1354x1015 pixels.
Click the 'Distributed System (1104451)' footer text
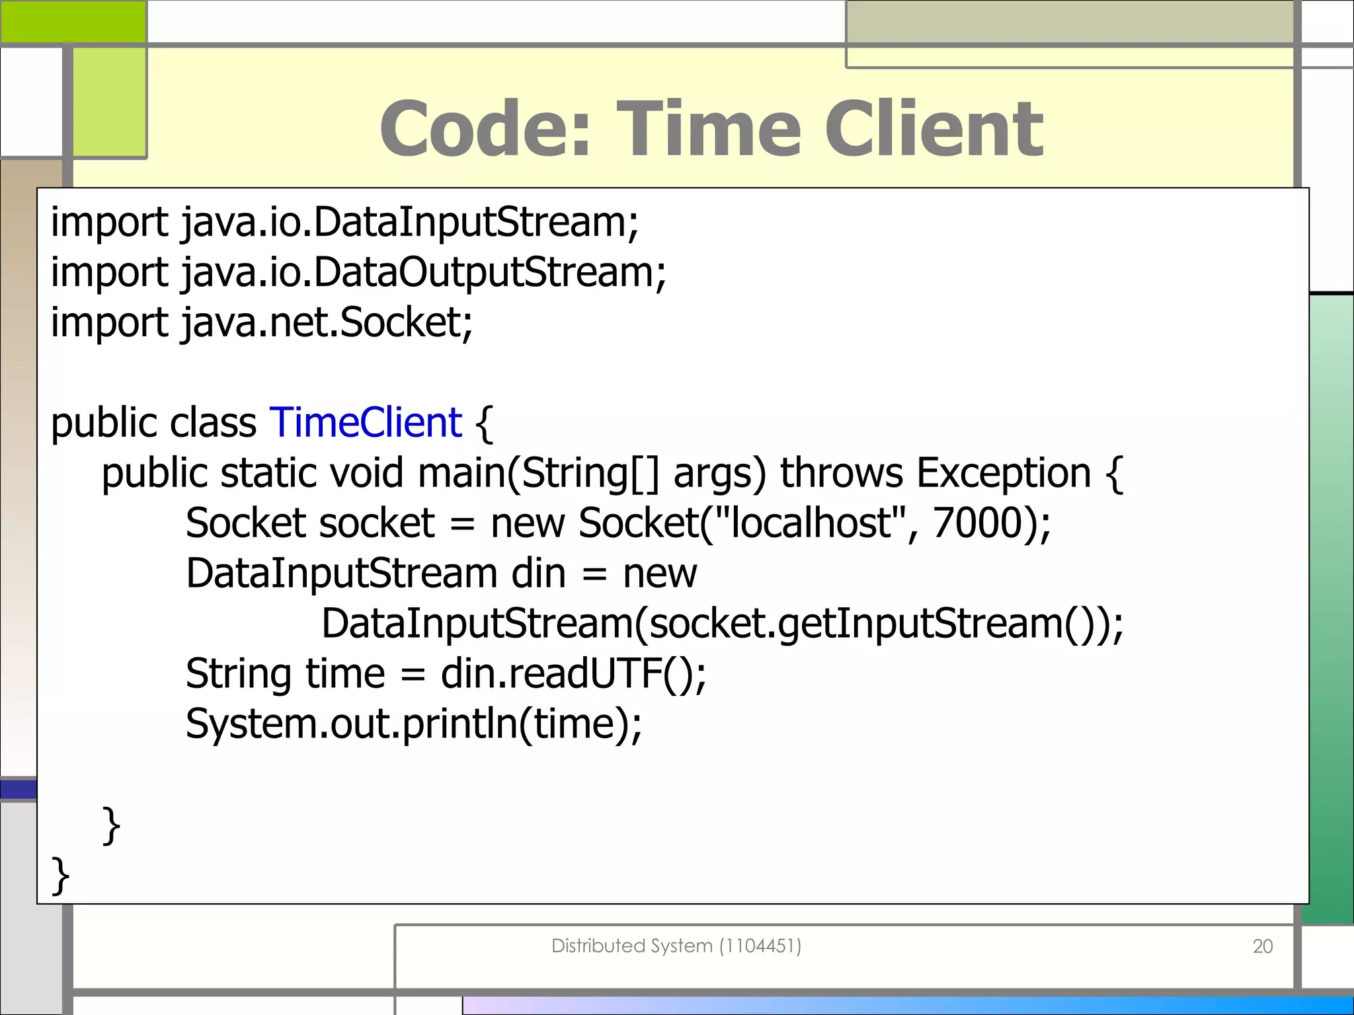pos(676,946)
